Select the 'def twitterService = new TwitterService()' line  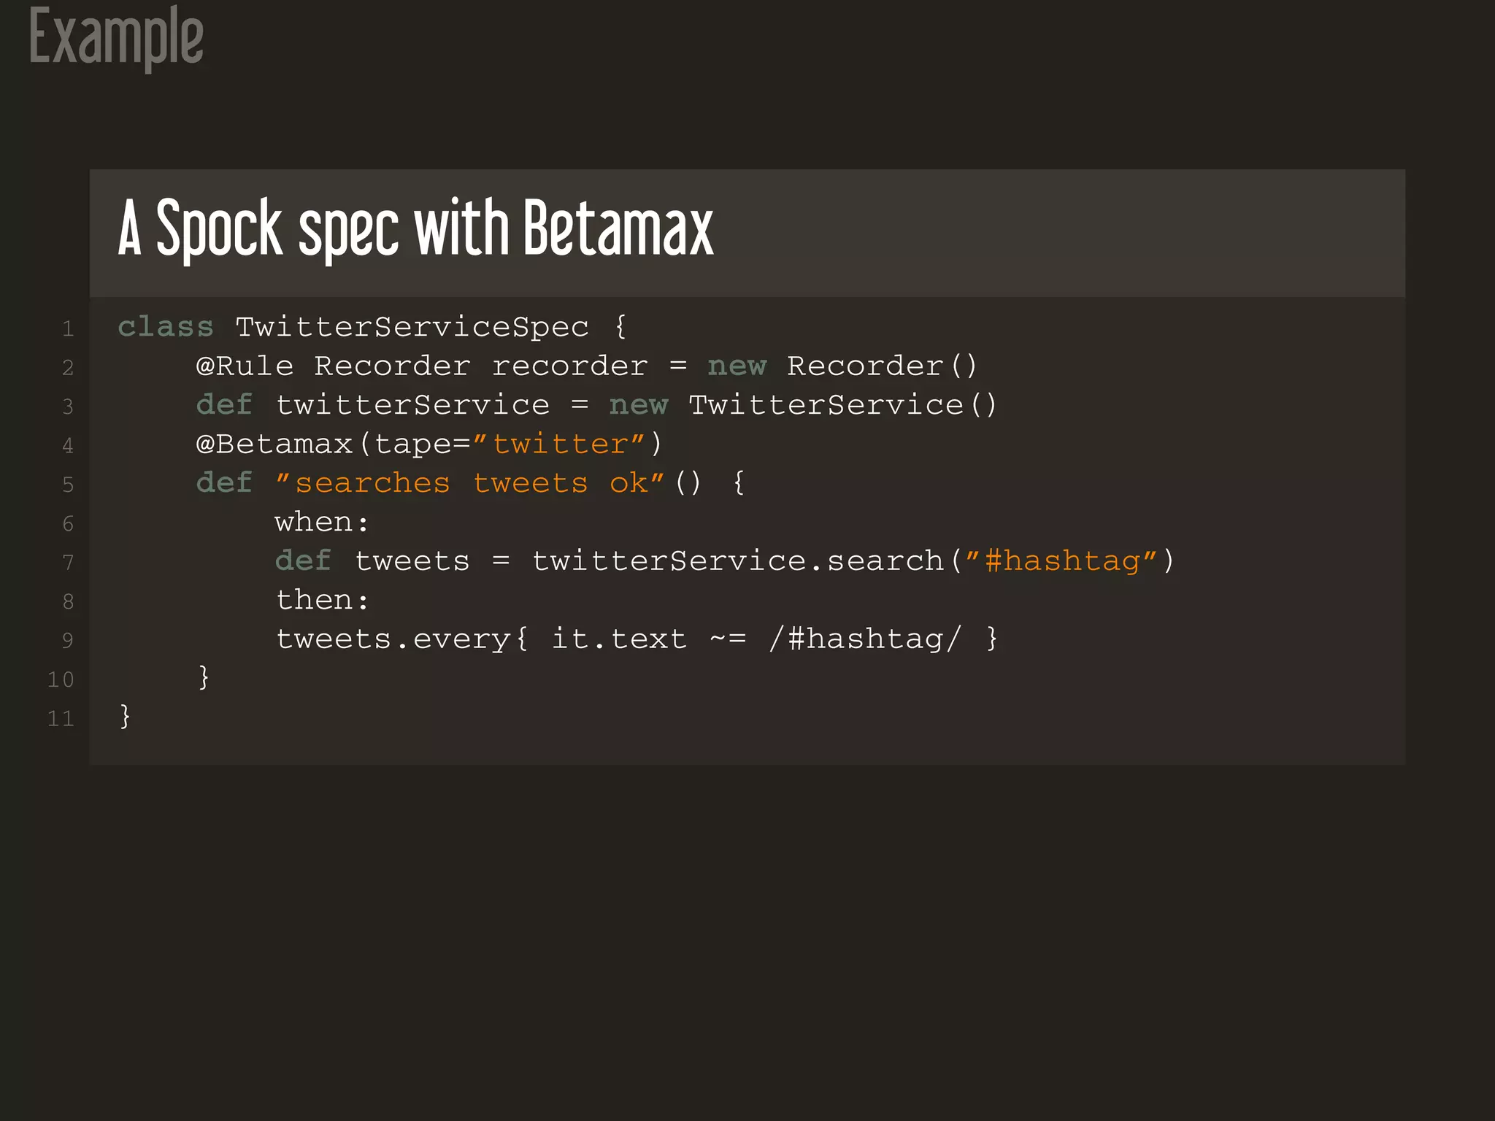(596, 405)
